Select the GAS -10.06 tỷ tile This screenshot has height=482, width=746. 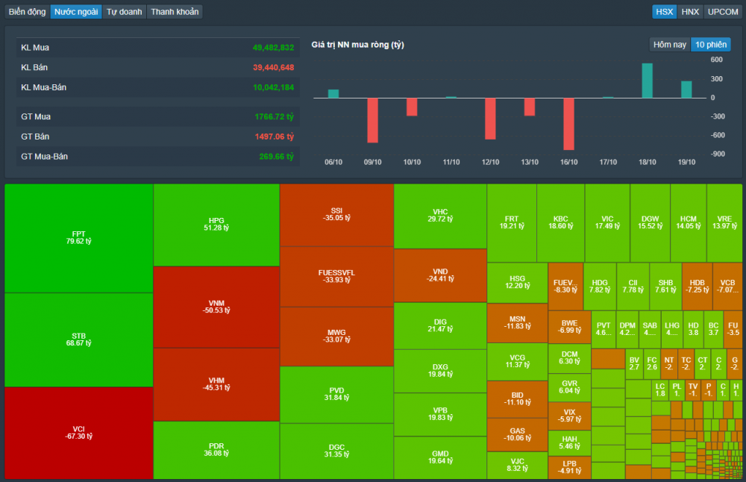(518, 435)
